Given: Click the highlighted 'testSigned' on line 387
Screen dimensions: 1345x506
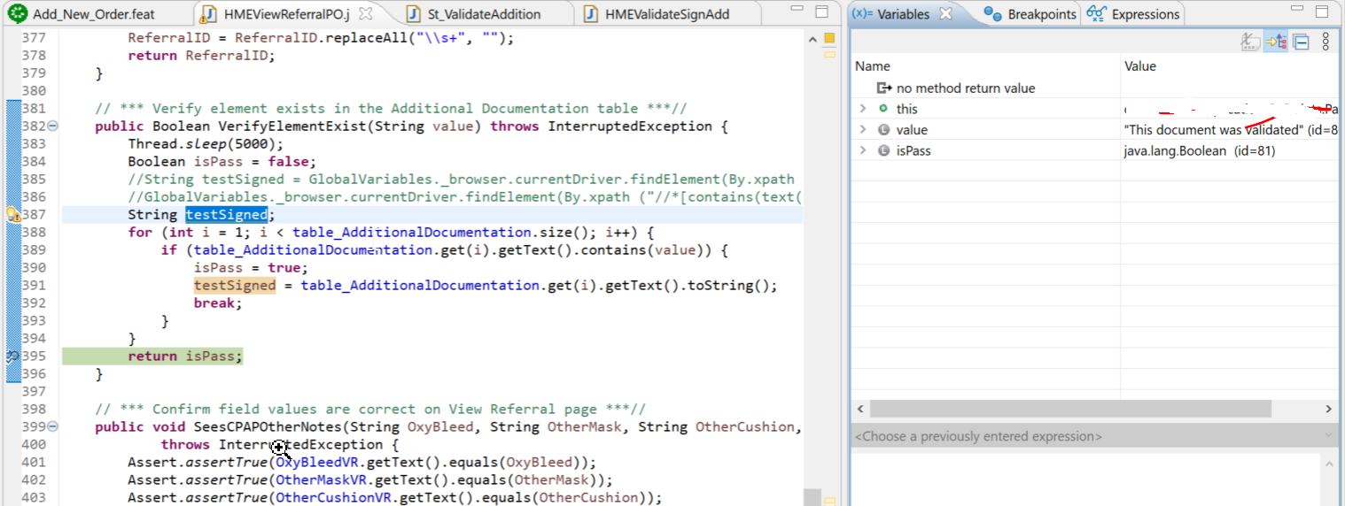Looking at the screenshot, I should click(x=226, y=215).
